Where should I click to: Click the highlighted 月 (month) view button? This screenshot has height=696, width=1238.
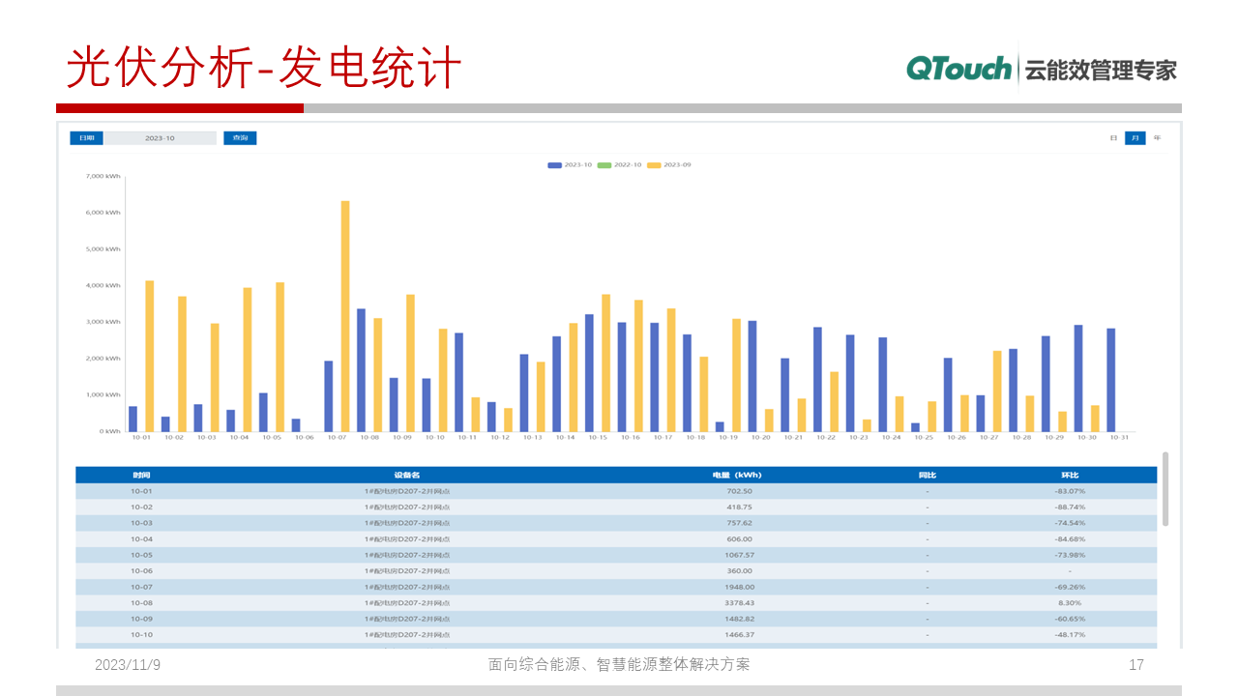[x=1135, y=138]
